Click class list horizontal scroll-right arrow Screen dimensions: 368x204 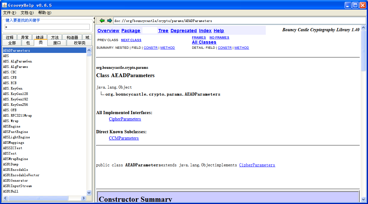coord(84,198)
